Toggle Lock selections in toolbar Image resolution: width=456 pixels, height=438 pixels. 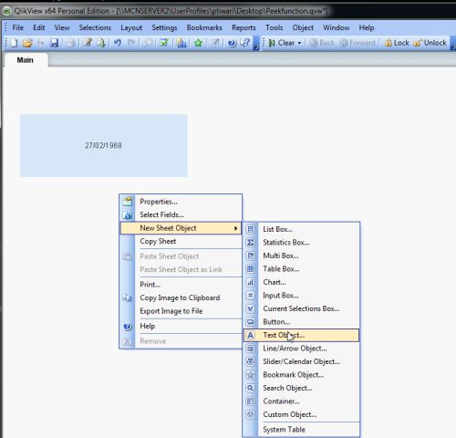(x=397, y=43)
